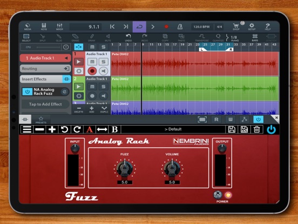
Task: Jump to the right locator
Action: [126, 27]
